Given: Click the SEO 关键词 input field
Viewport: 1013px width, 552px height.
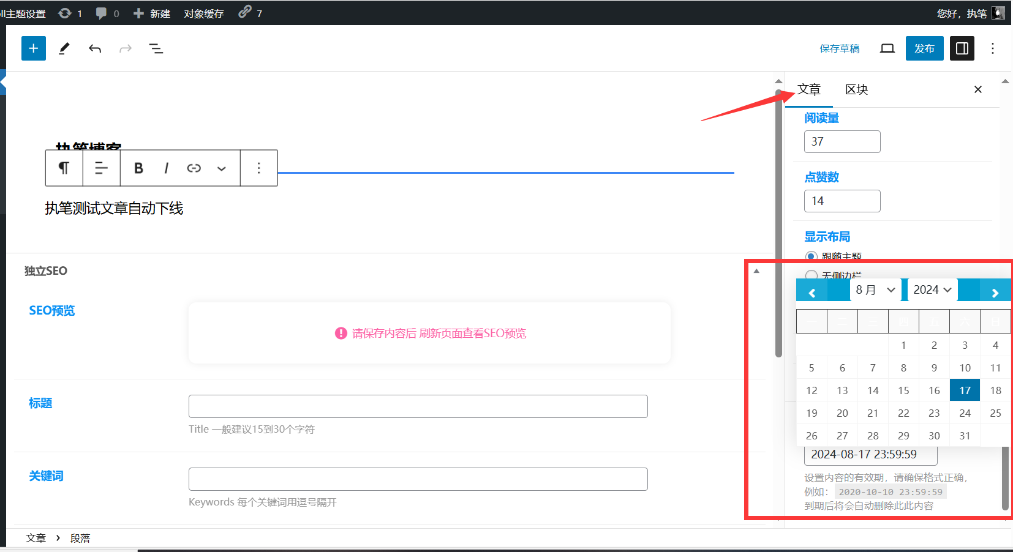Looking at the screenshot, I should [418, 479].
